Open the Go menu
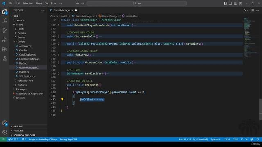 [46, 4]
